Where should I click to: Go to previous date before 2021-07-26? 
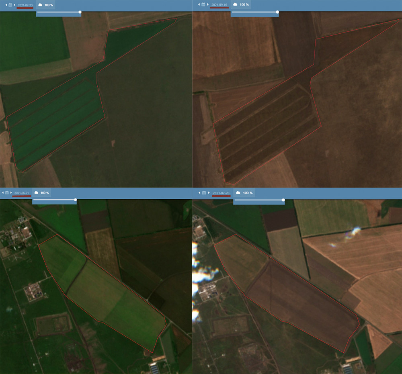[199, 193]
